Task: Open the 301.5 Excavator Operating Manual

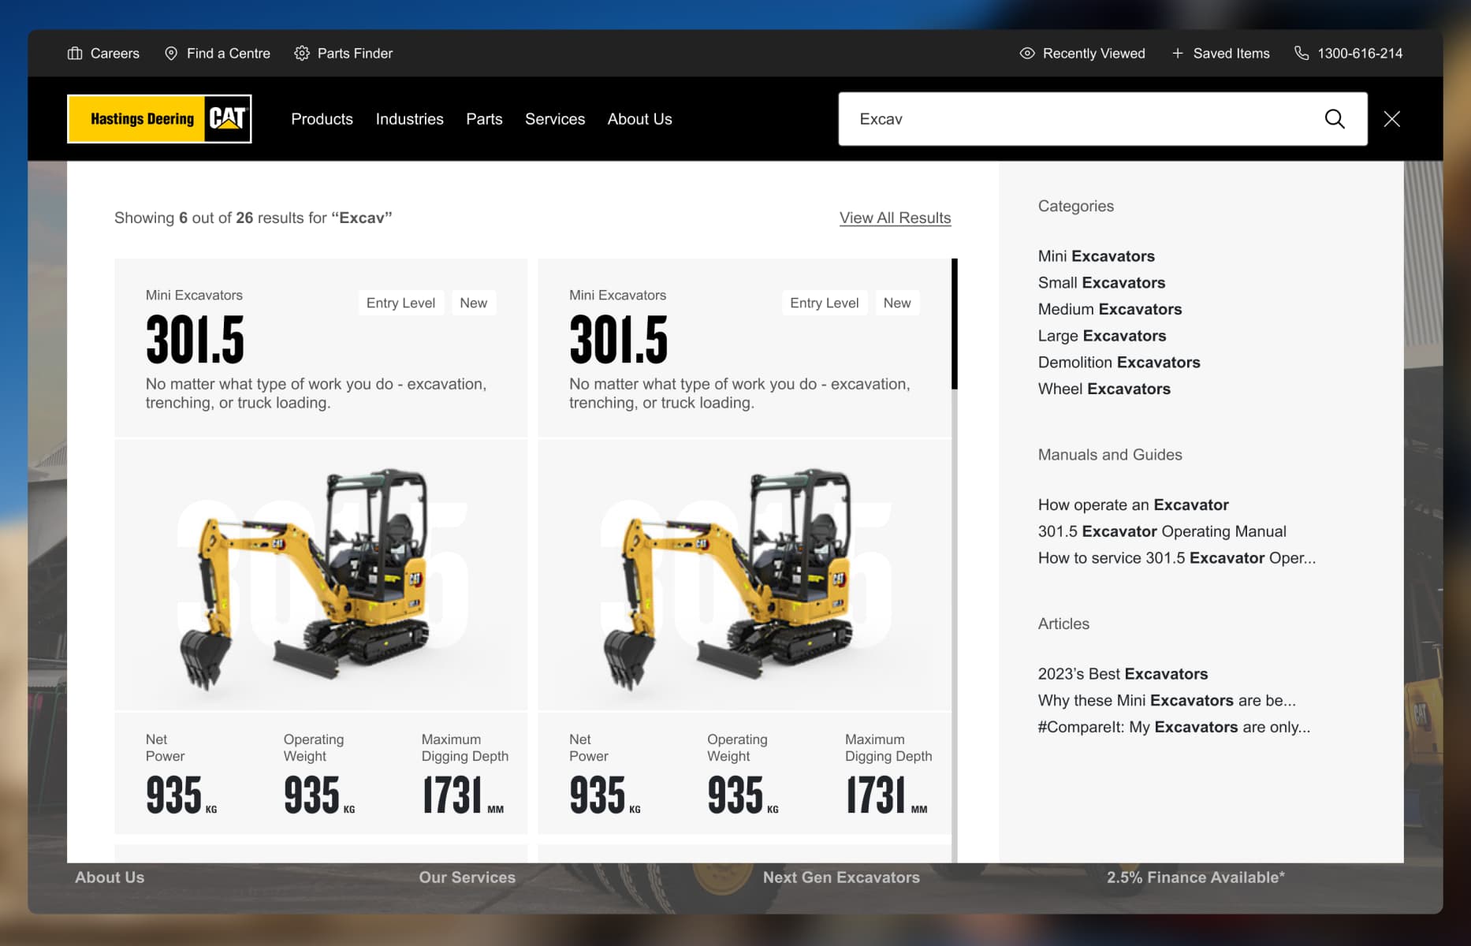Action: pyautogui.click(x=1161, y=531)
